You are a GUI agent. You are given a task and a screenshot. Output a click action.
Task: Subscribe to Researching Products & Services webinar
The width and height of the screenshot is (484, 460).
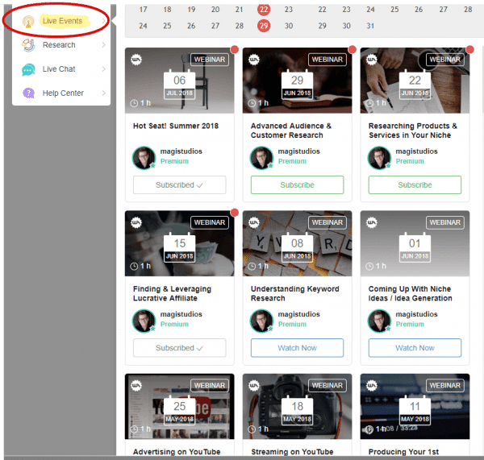(x=415, y=185)
